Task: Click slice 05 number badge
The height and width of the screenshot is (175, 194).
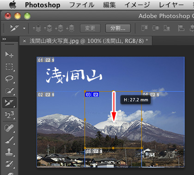Action: click(88, 151)
